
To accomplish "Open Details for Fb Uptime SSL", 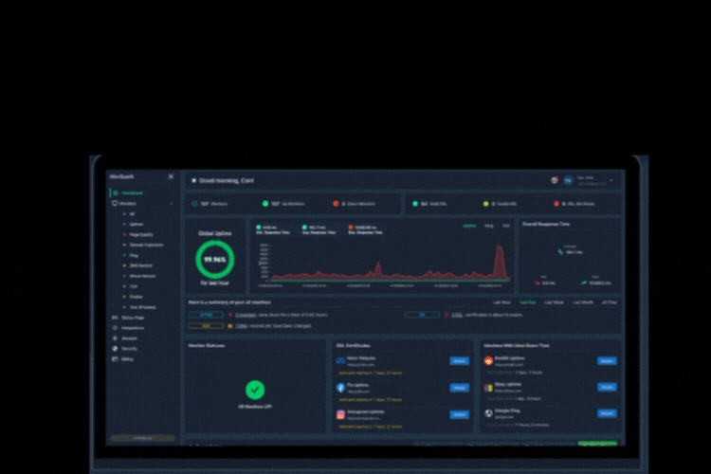I will [460, 388].
